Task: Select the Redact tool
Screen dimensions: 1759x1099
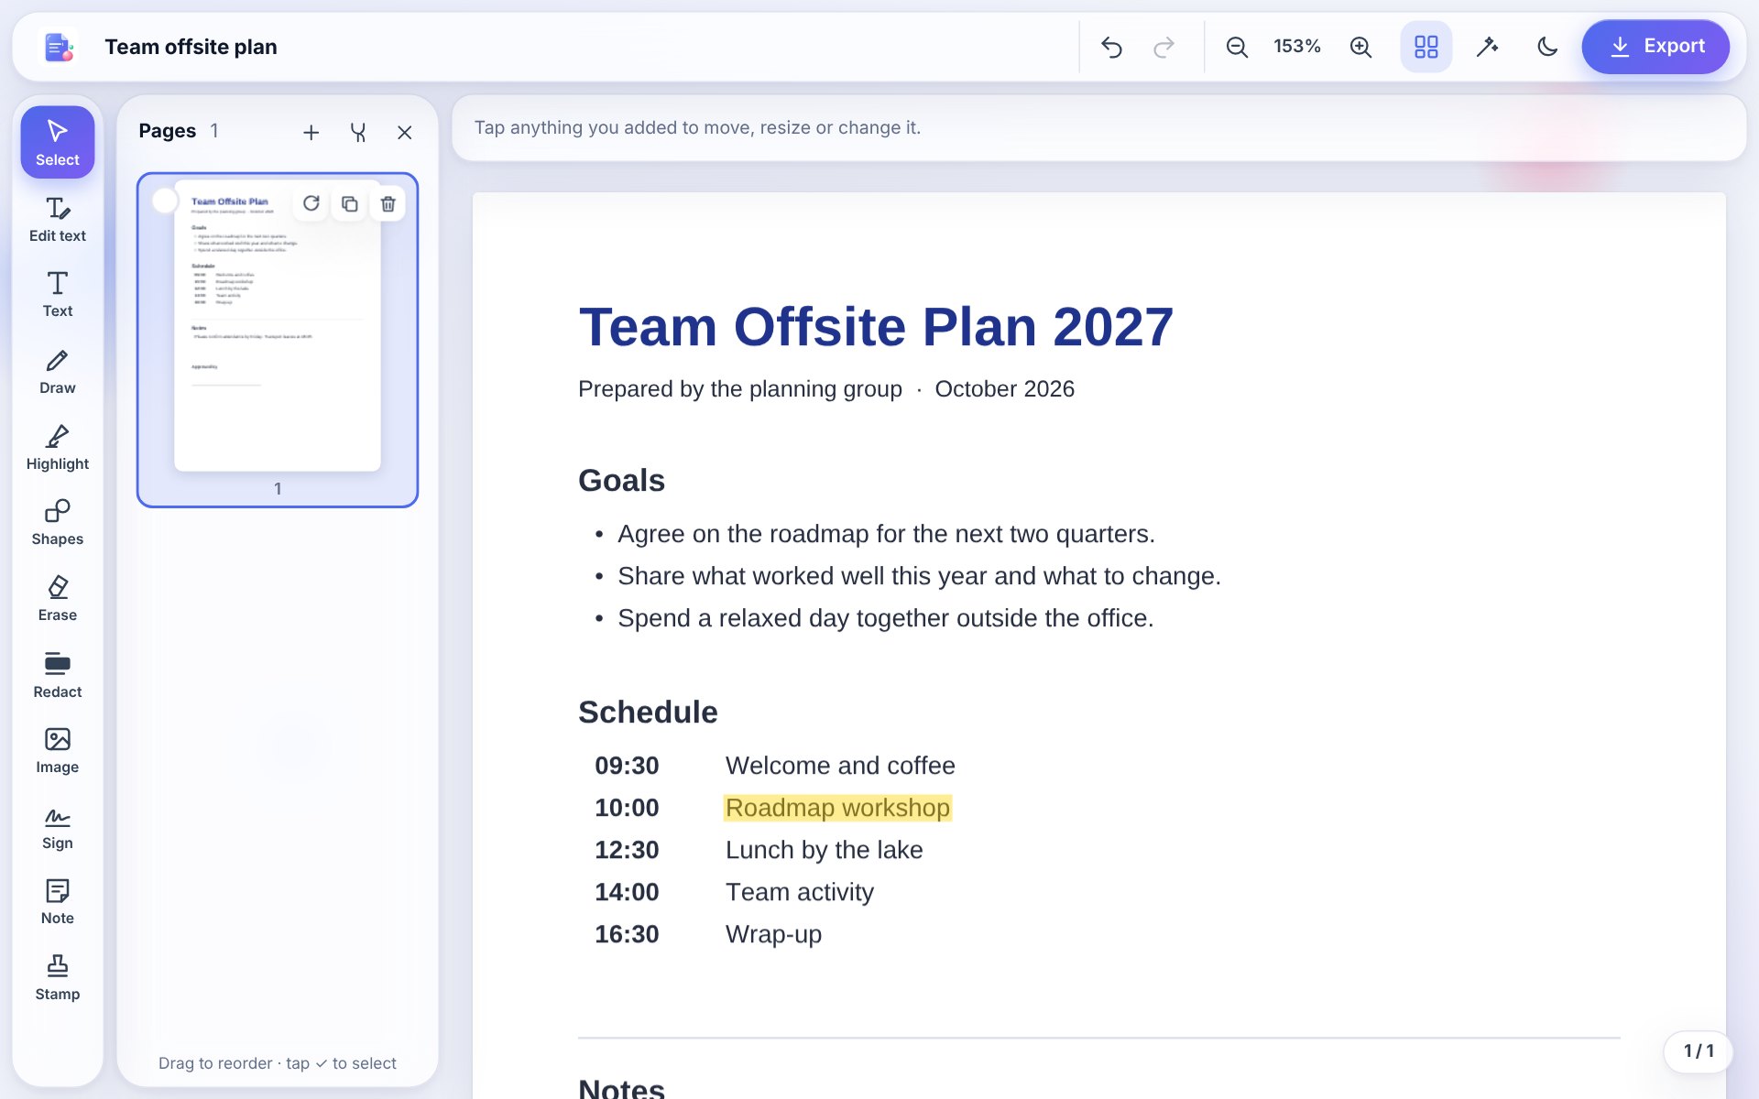Action: coord(57,675)
